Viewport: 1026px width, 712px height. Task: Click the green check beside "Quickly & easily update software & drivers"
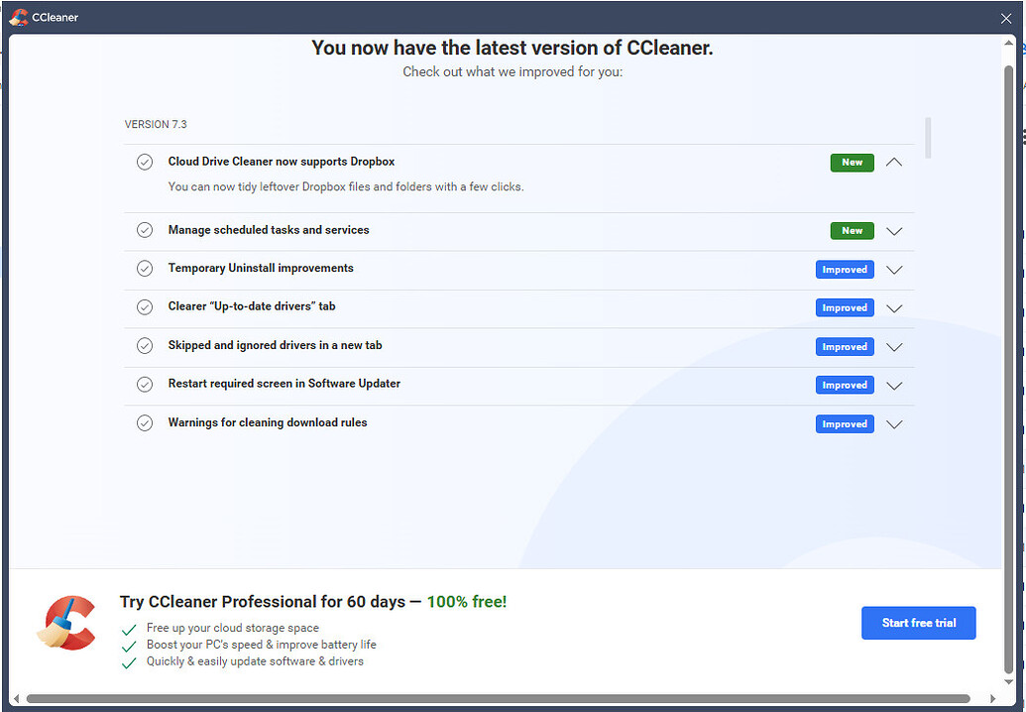point(128,662)
